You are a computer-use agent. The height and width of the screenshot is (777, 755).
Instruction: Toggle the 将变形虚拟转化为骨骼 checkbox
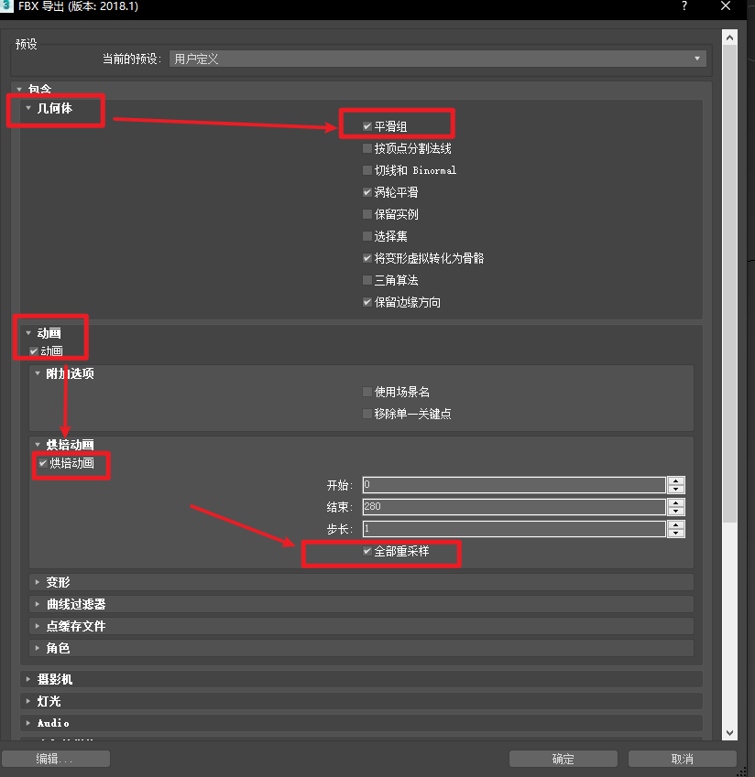(367, 258)
